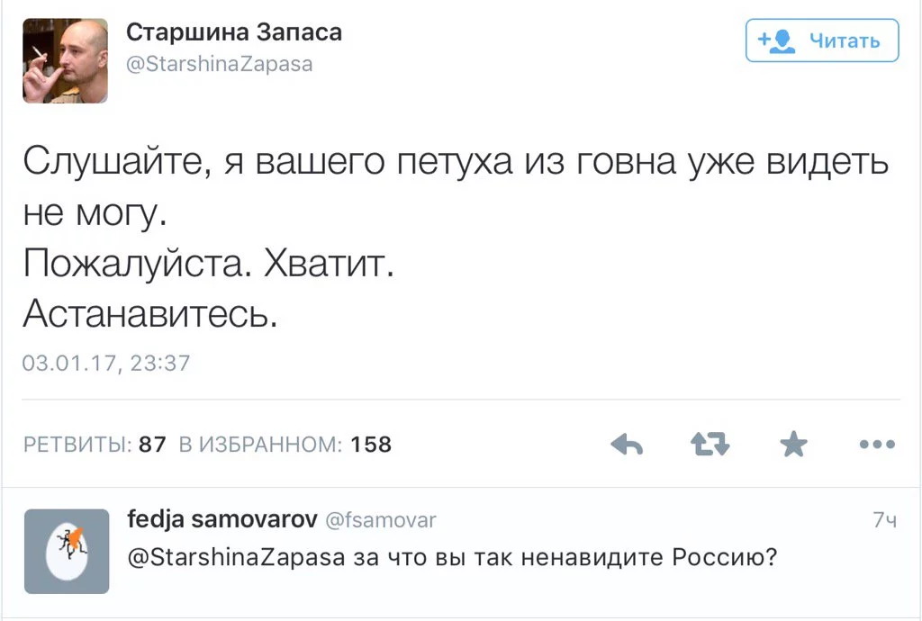922x621 pixels.
Task: Open fedja samovarov's profile name
Action: (221, 519)
